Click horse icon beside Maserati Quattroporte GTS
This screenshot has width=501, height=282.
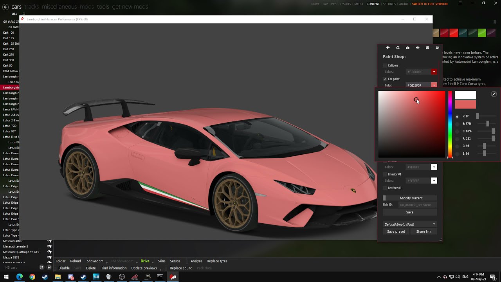[x=50, y=252]
